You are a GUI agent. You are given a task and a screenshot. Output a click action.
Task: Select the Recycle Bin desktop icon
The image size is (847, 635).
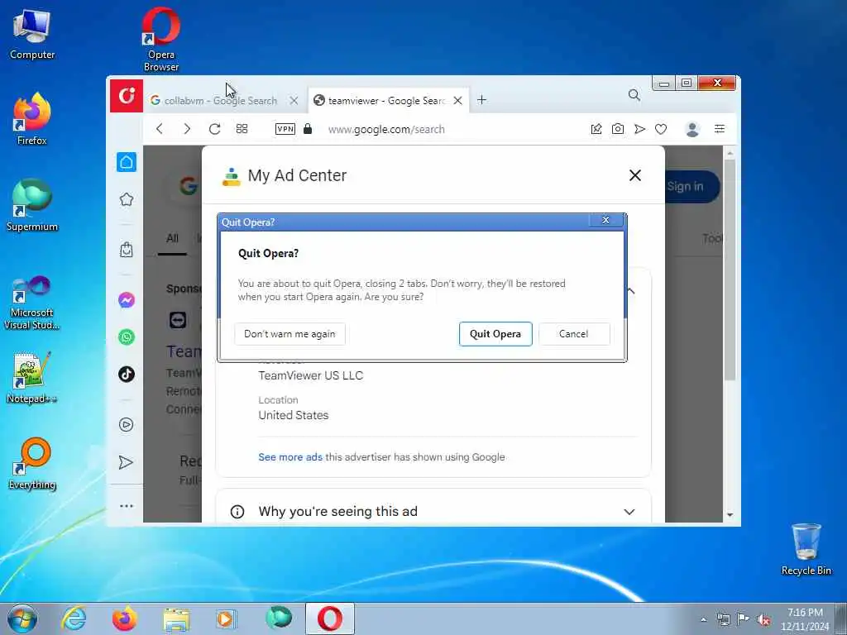pos(806,549)
